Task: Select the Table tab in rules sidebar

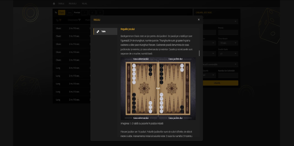Action: [105, 32]
